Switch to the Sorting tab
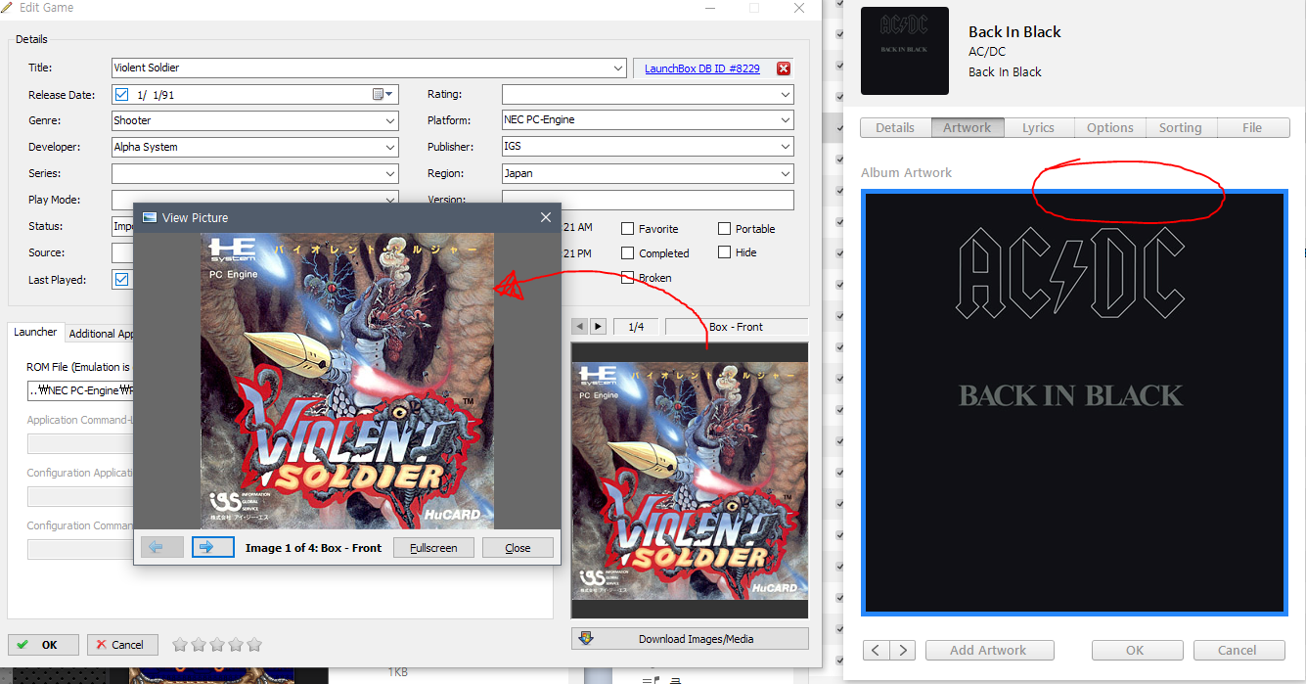1306x684 pixels. coord(1181,127)
